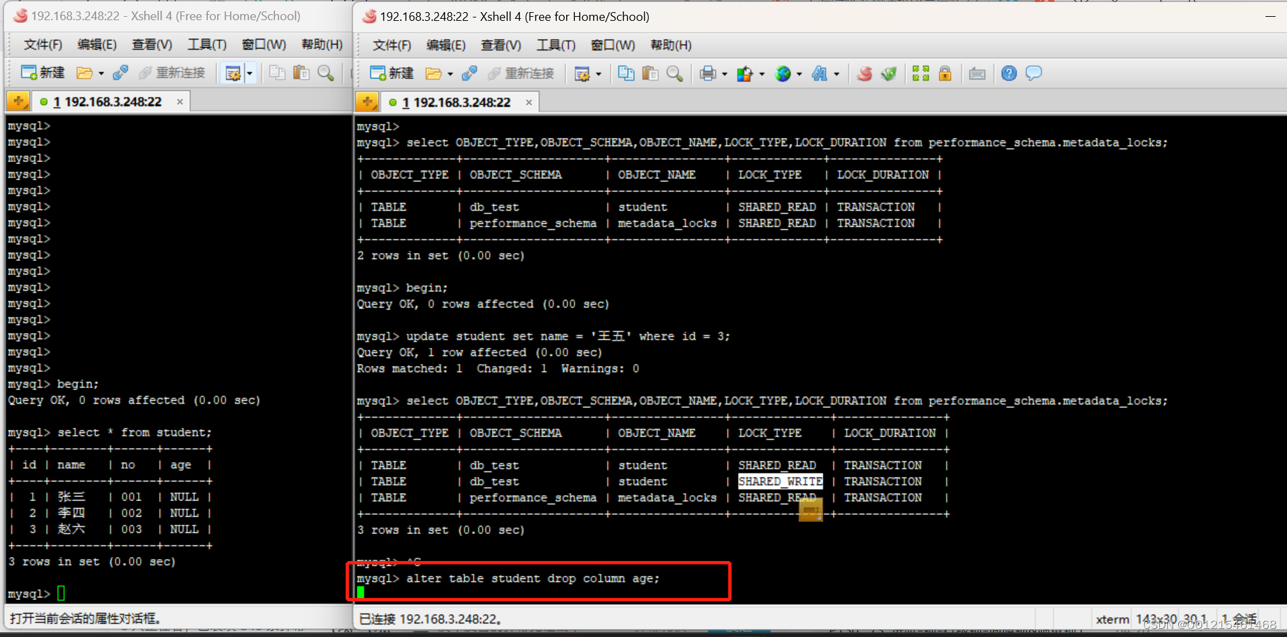
Task: Open session properties icon in right window
Action: point(582,73)
